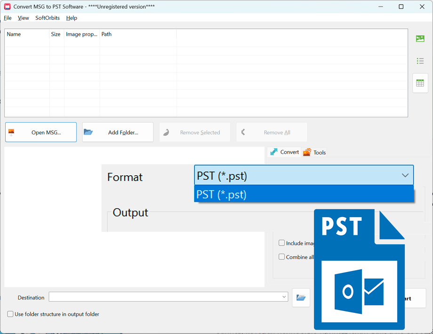Click the Add Folder... button
Screen dimensions: 433x334
(118, 132)
